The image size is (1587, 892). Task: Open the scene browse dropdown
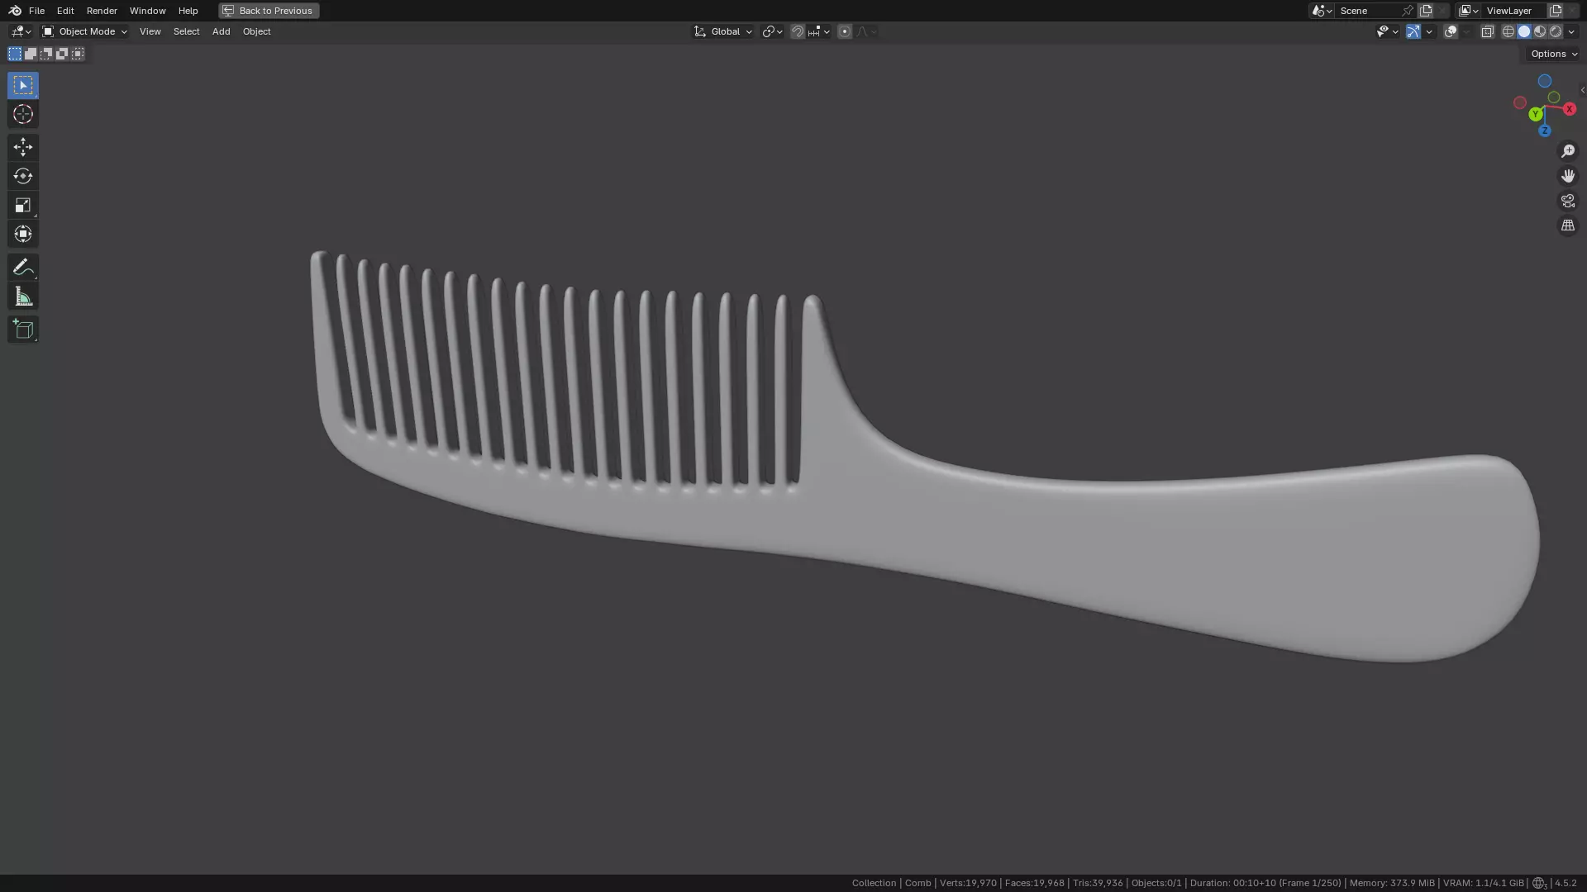point(1322,11)
